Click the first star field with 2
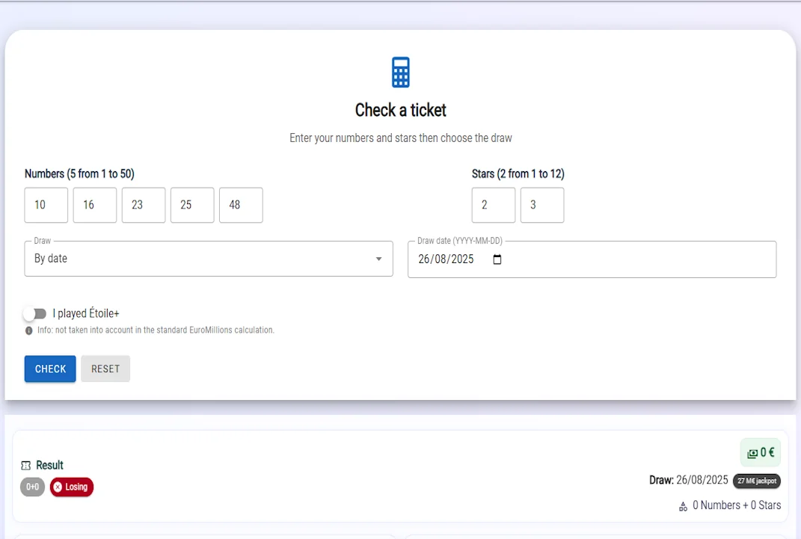The width and height of the screenshot is (801, 539). 494,205
